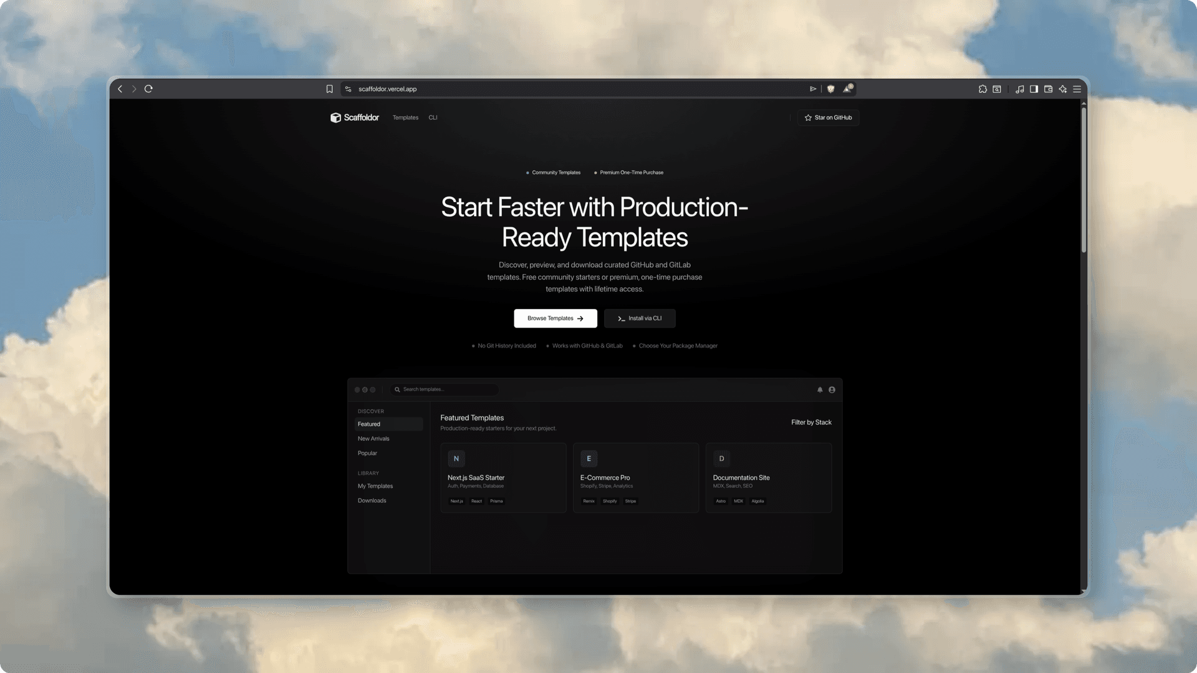The image size is (1197, 673).
Task: Click the Browse Templates button
Action: pos(555,318)
